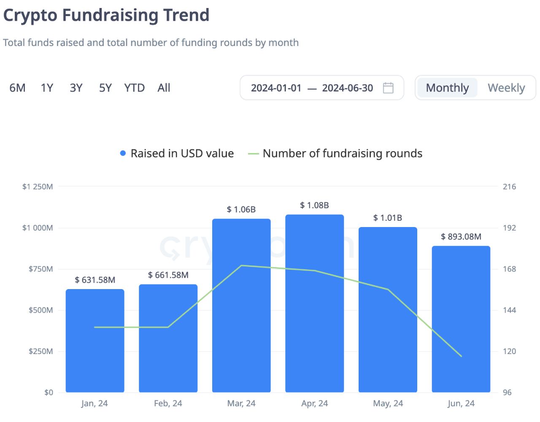Click the '$1 000M' y-axis label
The image size is (540, 422).
(x=38, y=228)
